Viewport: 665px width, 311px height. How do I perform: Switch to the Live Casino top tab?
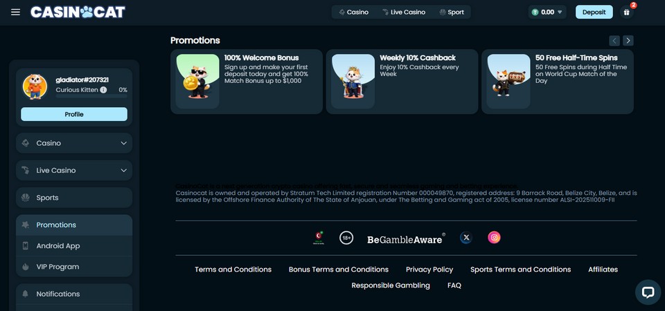[403, 12]
